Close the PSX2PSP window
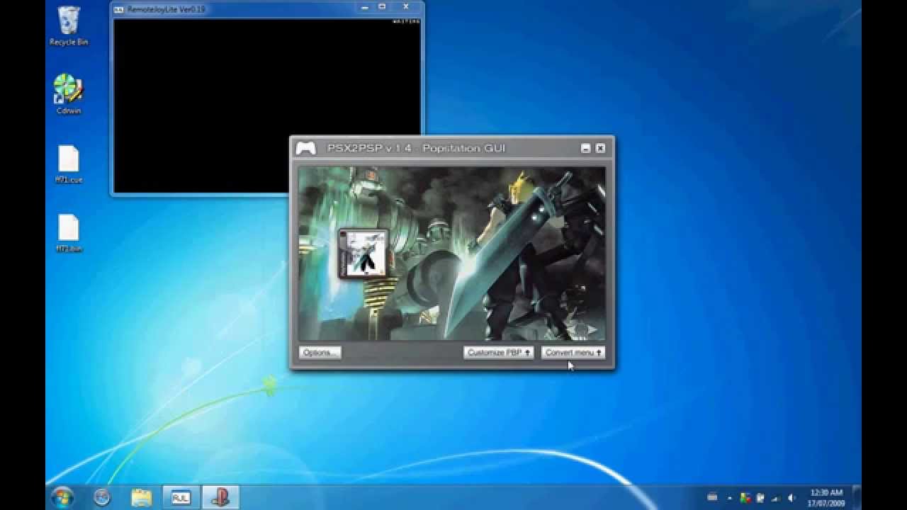The height and width of the screenshot is (510, 907). click(600, 148)
